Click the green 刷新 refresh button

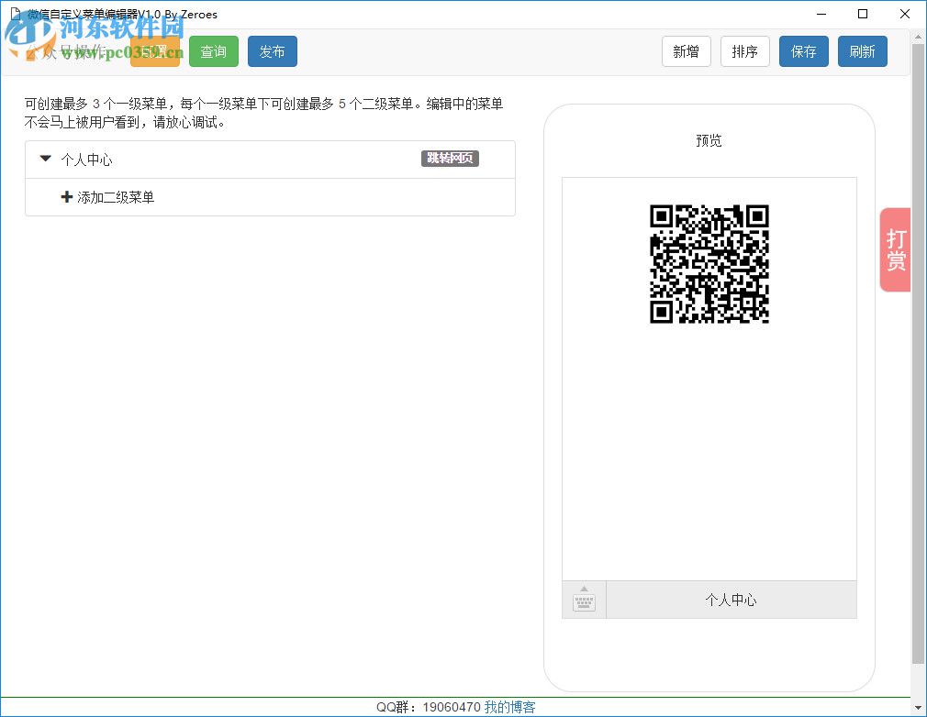pyautogui.click(x=863, y=52)
